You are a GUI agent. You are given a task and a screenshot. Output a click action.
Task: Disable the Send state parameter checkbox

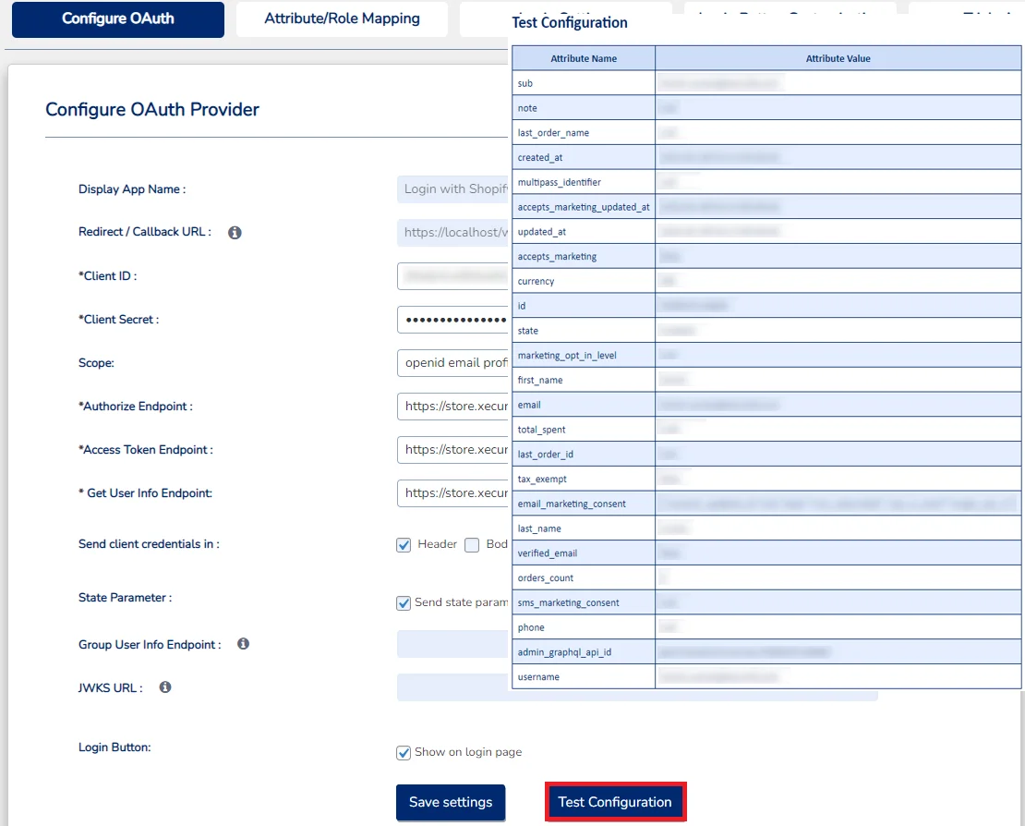pyautogui.click(x=404, y=602)
